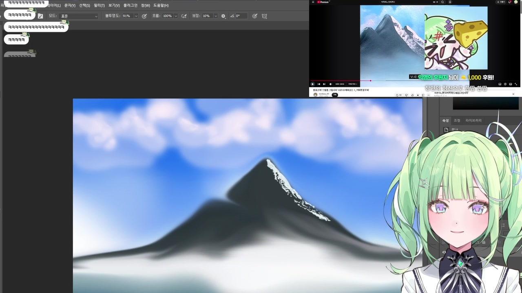
Task: Open symmetry paint butterfly icon
Action: coord(264,16)
